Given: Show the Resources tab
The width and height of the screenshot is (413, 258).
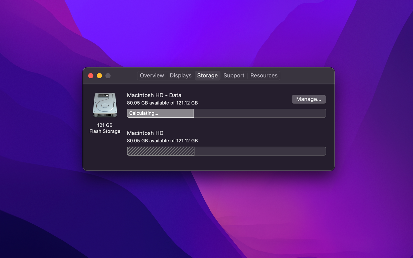Looking at the screenshot, I should [264, 76].
